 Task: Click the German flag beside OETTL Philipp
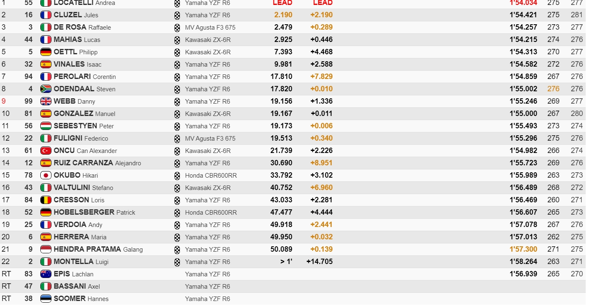click(x=46, y=52)
